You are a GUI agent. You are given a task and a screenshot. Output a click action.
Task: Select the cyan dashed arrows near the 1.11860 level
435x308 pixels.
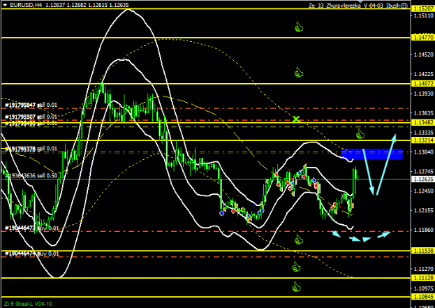[x=360, y=237]
